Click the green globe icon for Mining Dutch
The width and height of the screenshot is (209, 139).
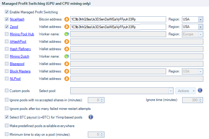67,56
